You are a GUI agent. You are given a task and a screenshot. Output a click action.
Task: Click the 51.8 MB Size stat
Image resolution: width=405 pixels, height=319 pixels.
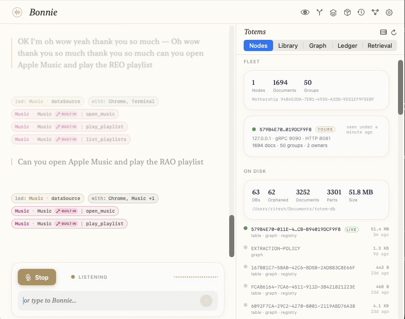[x=361, y=195]
